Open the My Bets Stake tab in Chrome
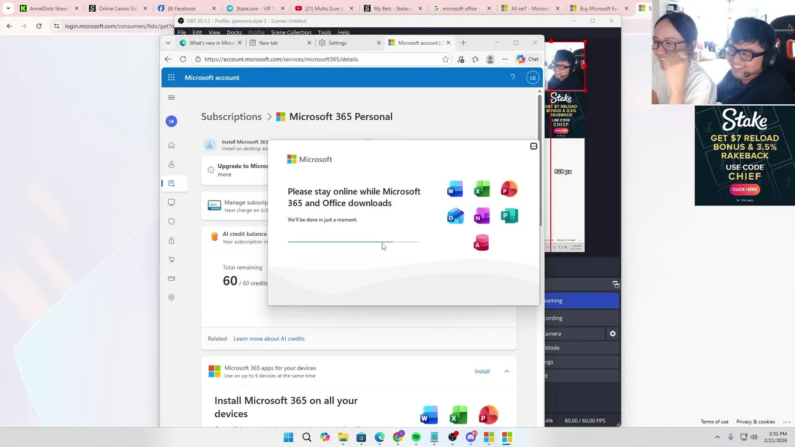The height and width of the screenshot is (447, 795). (x=393, y=9)
